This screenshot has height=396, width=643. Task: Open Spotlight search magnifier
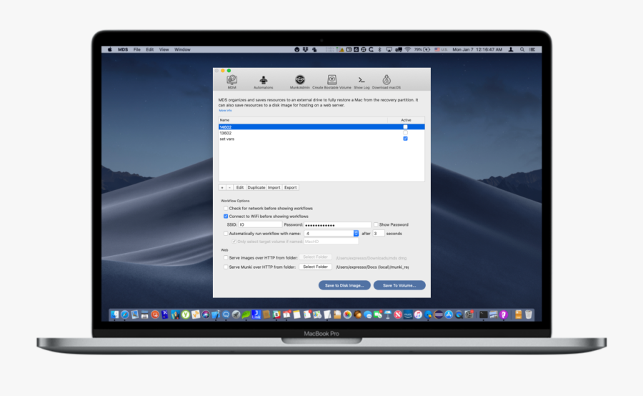(x=522, y=49)
